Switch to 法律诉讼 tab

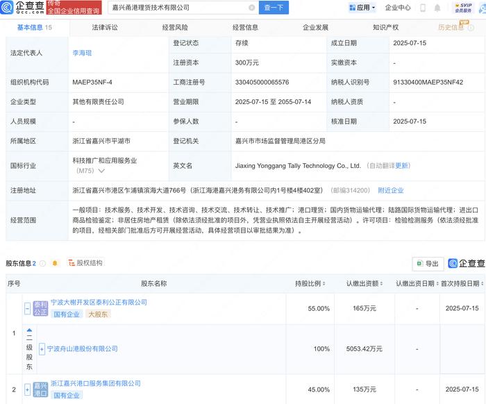(105, 28)
